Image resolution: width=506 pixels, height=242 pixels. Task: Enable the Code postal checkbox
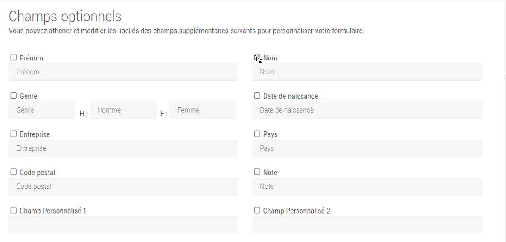pyautogui.click(x=14, y=172)
